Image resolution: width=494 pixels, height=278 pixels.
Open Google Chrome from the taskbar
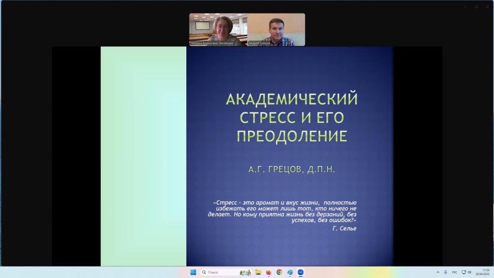[x=279, y=272]
